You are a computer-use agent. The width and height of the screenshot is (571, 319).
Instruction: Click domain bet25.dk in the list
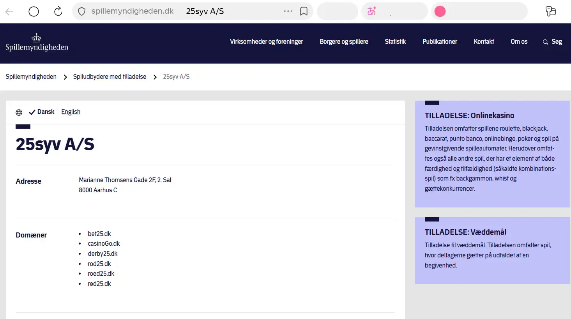tap(99, 234)
